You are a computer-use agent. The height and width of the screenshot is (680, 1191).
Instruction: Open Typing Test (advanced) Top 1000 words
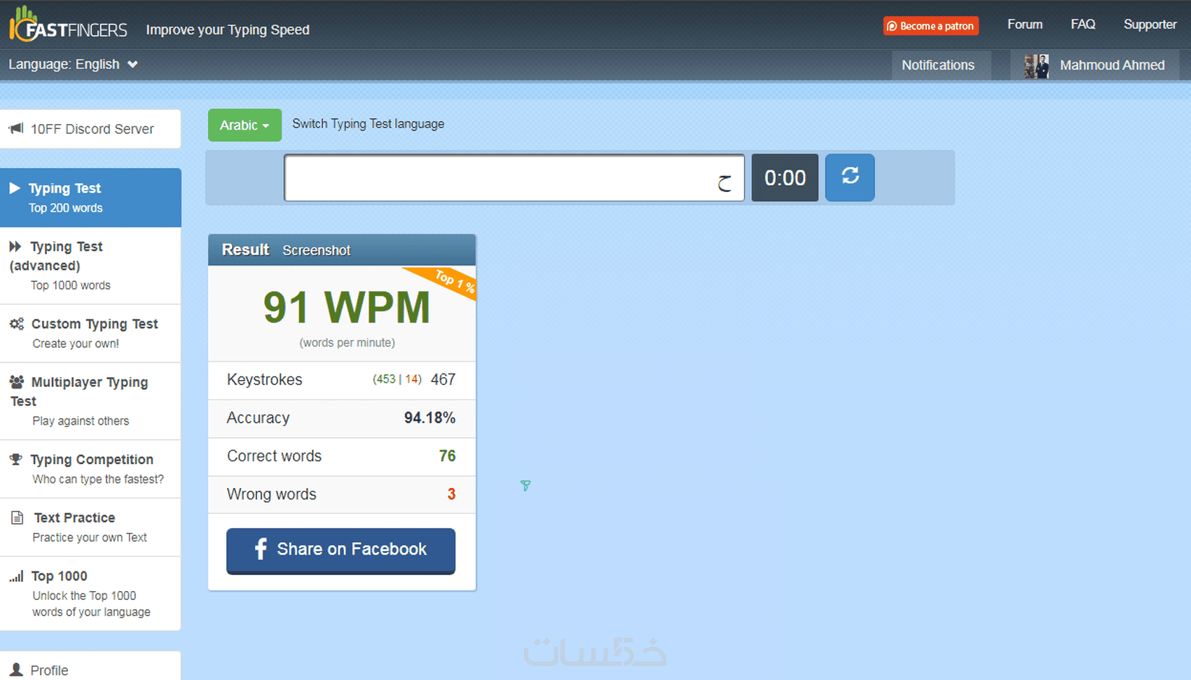tap(90, 266)
